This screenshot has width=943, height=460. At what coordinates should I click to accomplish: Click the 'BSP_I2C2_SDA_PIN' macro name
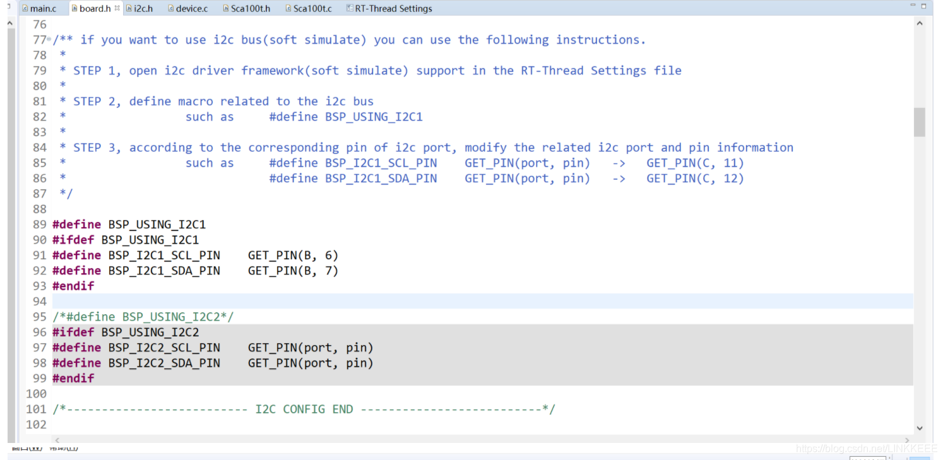164,363
